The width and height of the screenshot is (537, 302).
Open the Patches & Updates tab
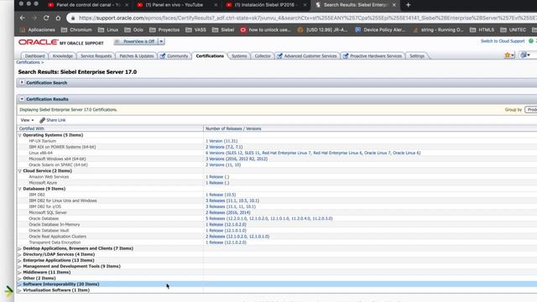[x=136, y=56]
